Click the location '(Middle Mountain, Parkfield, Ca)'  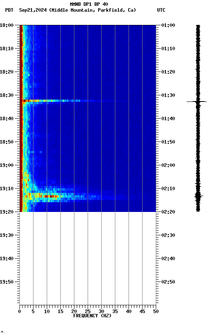92,10
